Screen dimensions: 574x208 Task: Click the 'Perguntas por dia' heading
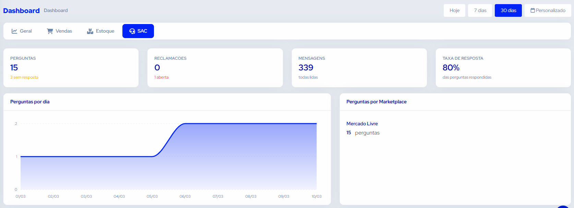tap(30, 102)
